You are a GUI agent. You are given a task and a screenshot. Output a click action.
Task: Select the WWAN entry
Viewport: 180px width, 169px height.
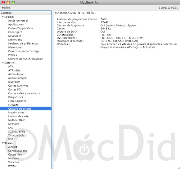pyautogui.click(x=12, y=166)
